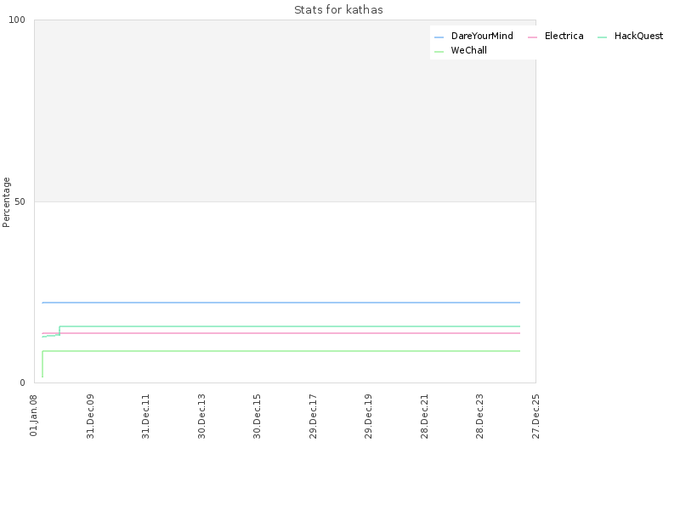Click the 29.Dec.17 date label
The width and height of the screenshot is (680, 510).
(313, 416)
